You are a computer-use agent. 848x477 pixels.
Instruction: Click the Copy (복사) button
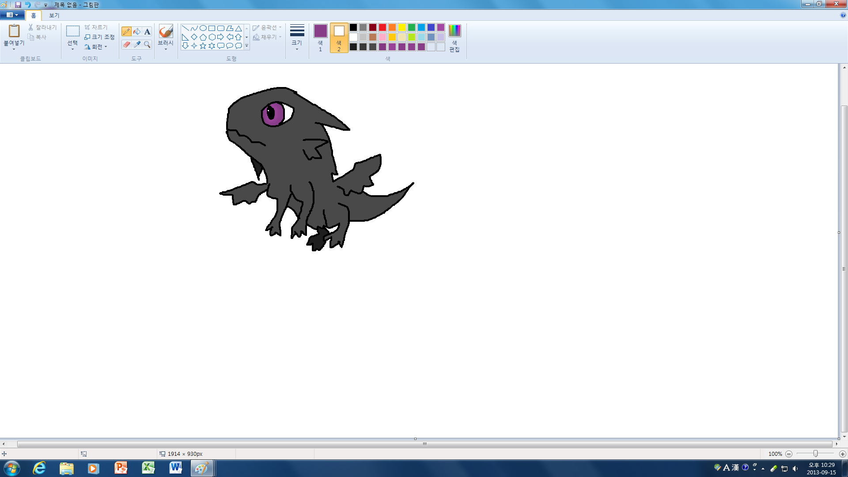37,37
